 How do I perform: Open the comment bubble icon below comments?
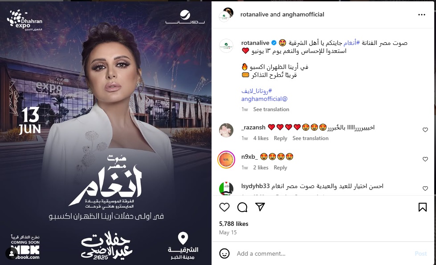(x=242, y=207)
